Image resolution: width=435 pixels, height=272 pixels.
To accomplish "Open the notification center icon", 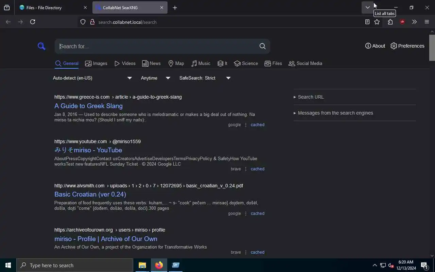I will [424, 265].
